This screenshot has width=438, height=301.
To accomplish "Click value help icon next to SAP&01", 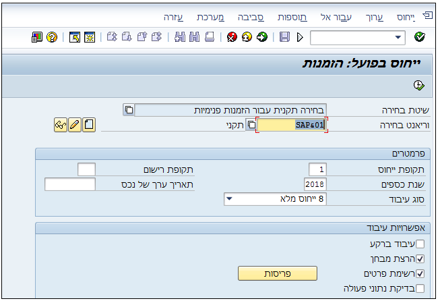I will click(x=251, y=125).
